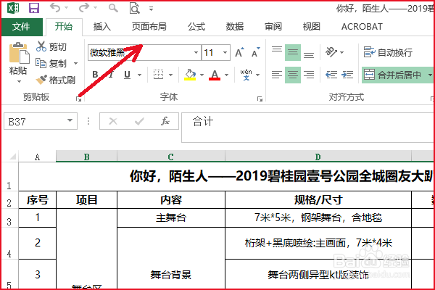The image size is (435, 290).
Task: Expand the underline style arrow
Action: click(139, 75)
